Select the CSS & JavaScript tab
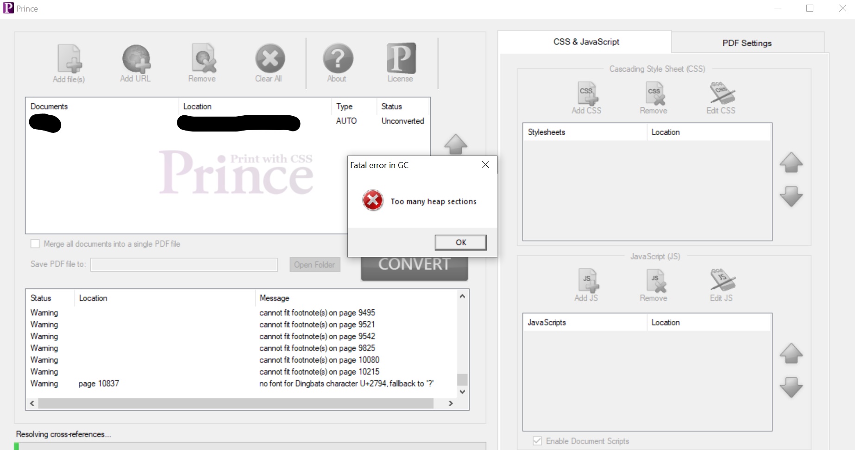The image size is (855, 450). pos(586,42)
